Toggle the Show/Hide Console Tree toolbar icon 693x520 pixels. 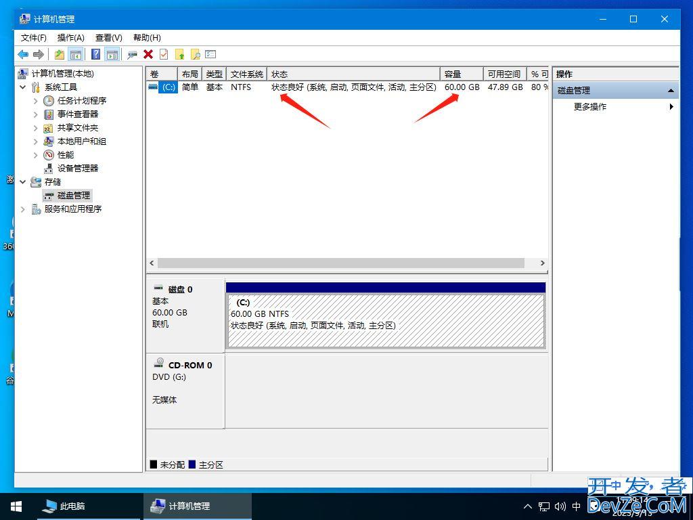click(76, 54)
